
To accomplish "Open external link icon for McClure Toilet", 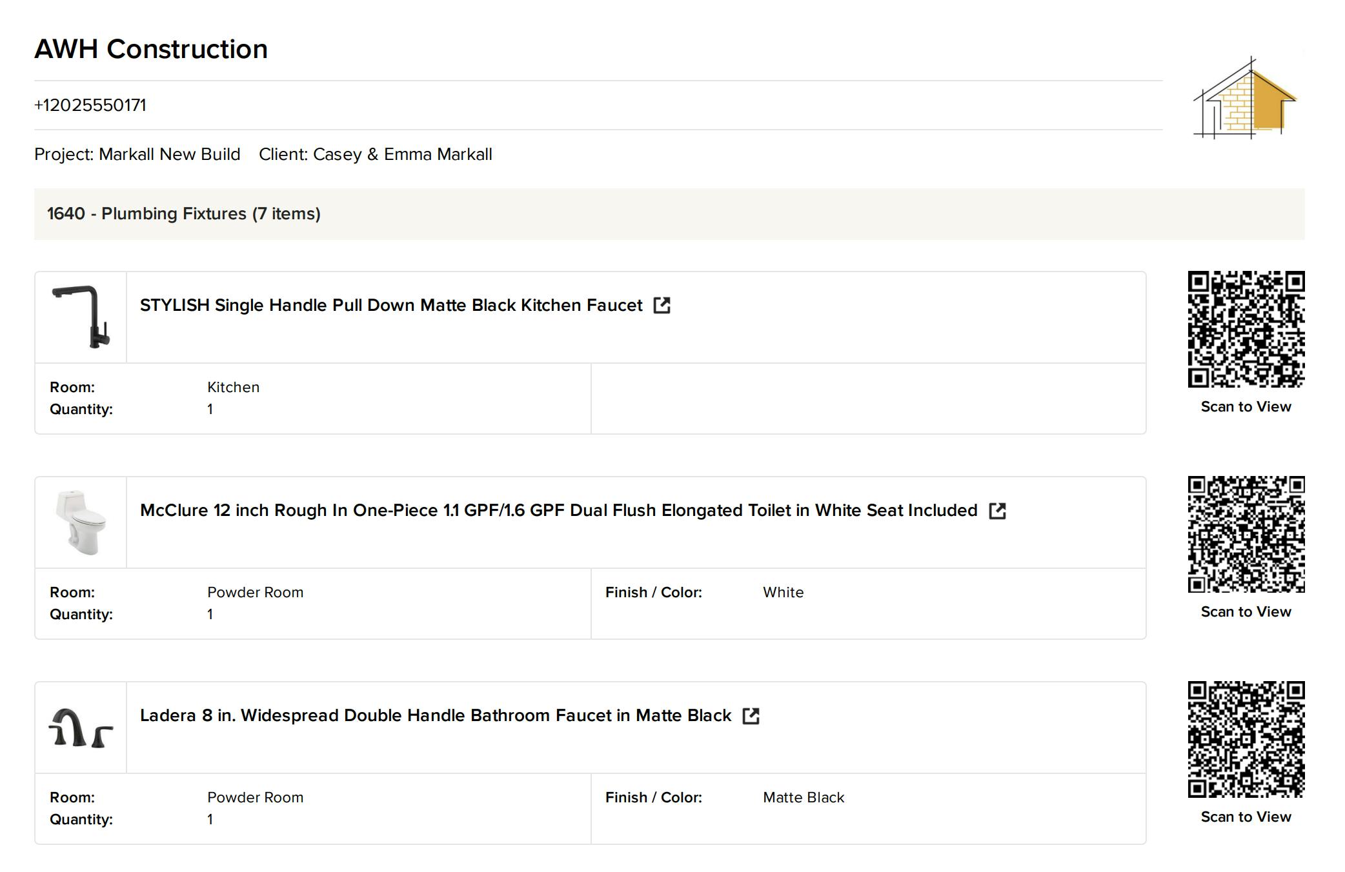I will click(997, 511).
